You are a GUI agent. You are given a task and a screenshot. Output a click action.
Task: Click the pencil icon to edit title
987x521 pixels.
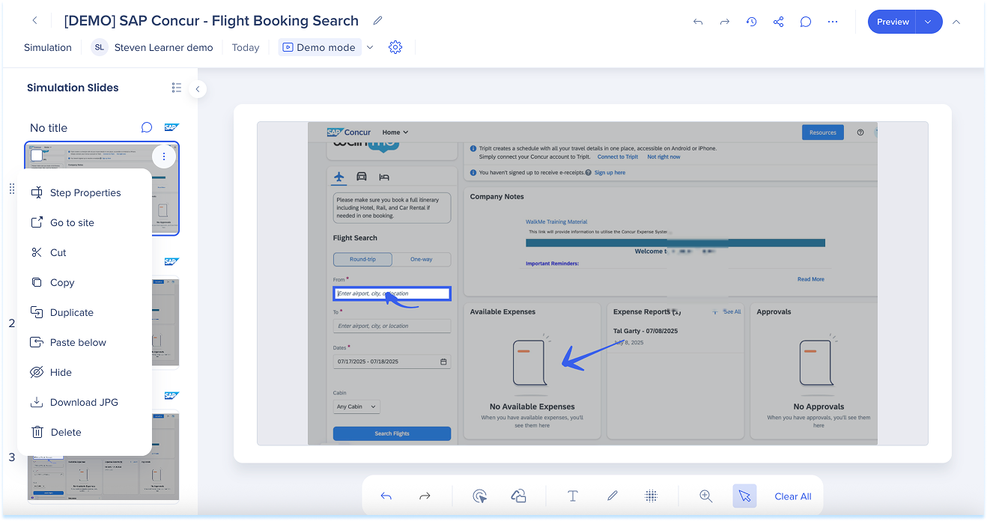pos(377,21)
